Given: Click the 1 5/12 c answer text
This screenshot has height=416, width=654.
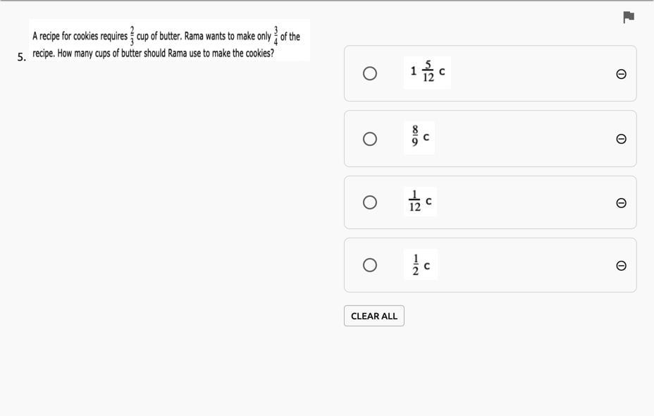Looking at the screenshot, I should (x=427, y=72).
